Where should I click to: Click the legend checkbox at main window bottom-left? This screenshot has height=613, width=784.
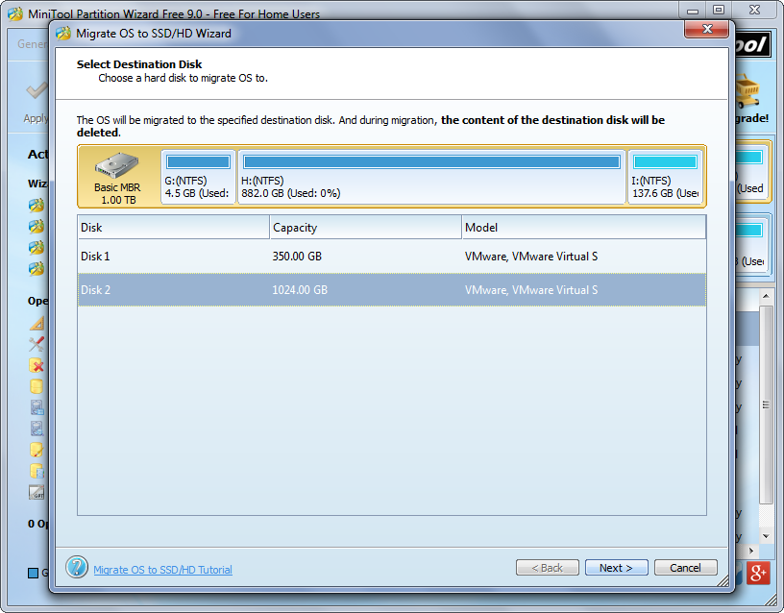[x=33, y=573]
